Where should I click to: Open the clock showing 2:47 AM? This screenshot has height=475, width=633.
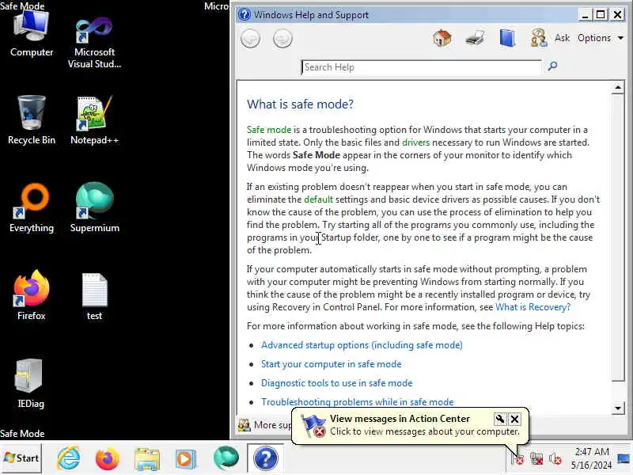[591, 458]
